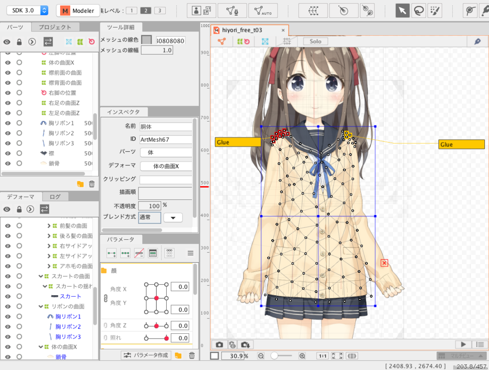This screenshot has width=489, height=370.
Task: Click the pen icon at canvas right
Action: [478, 41]
